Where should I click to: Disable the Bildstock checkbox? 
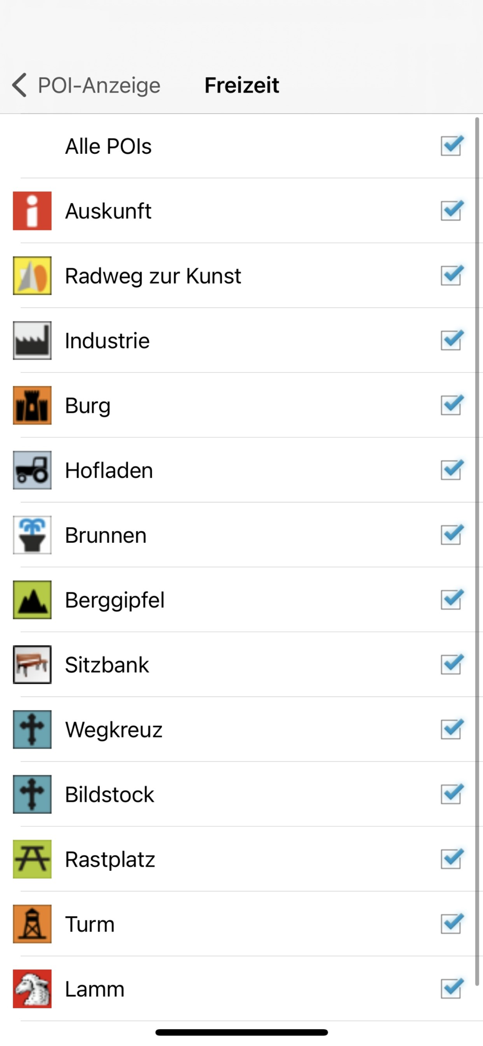pos(452,794)
